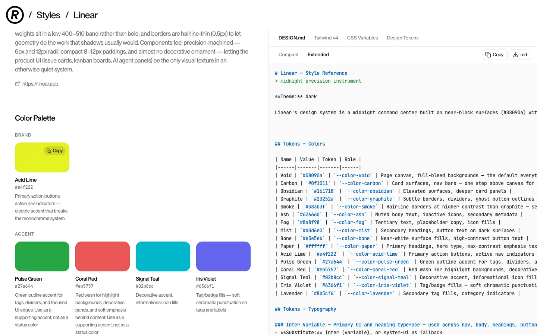Screen dimensions: 537x335
Task: Open the external link icon beside linear.app
Action: [x=18, y=84]
